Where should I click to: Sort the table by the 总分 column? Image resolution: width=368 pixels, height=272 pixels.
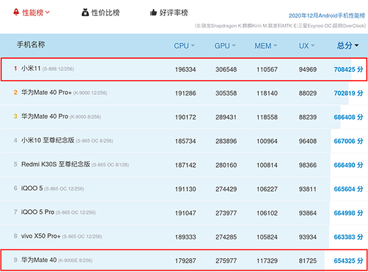tap(347, 45)
